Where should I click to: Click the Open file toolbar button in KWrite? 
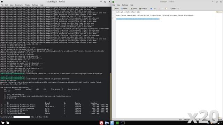pos(124,9)
